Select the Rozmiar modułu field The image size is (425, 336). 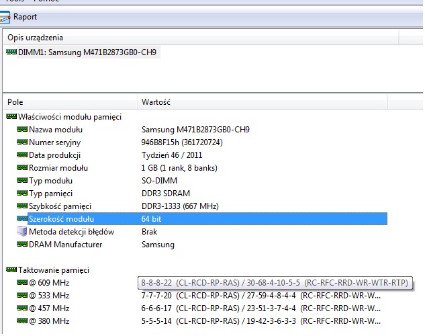pyautogui.click(x=58, y=168)
